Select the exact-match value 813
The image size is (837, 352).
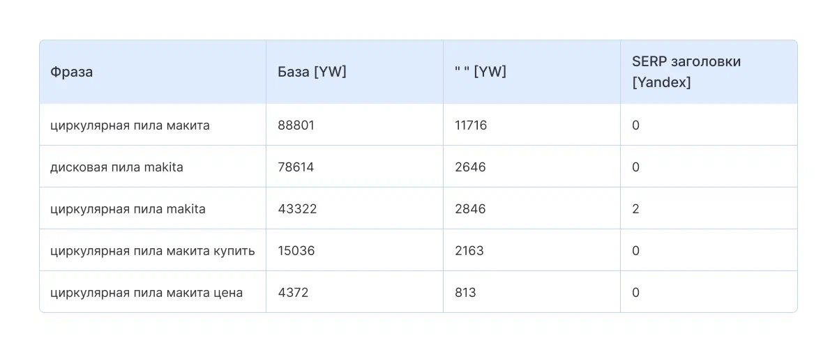point(465,293)
